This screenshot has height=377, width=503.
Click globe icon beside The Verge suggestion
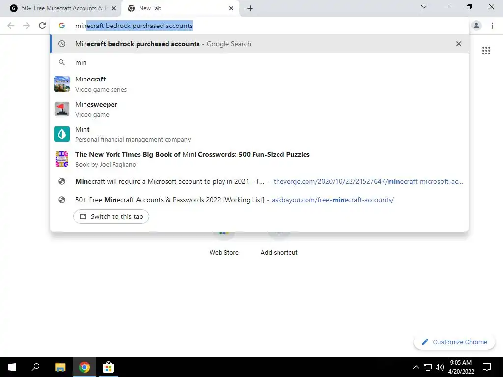pos(62,182)
